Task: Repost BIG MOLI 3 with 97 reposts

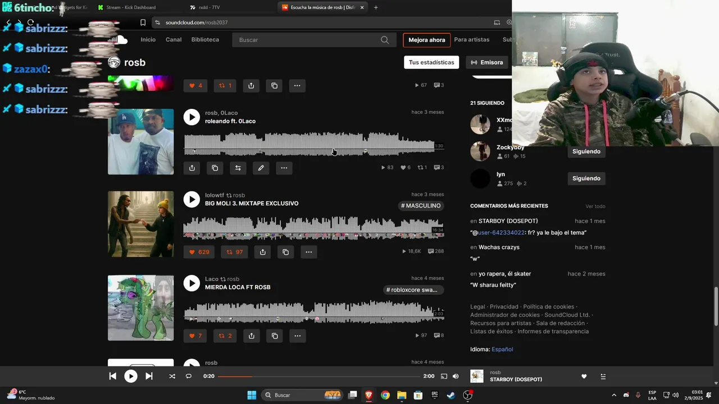Action: [x=234, y=252]
